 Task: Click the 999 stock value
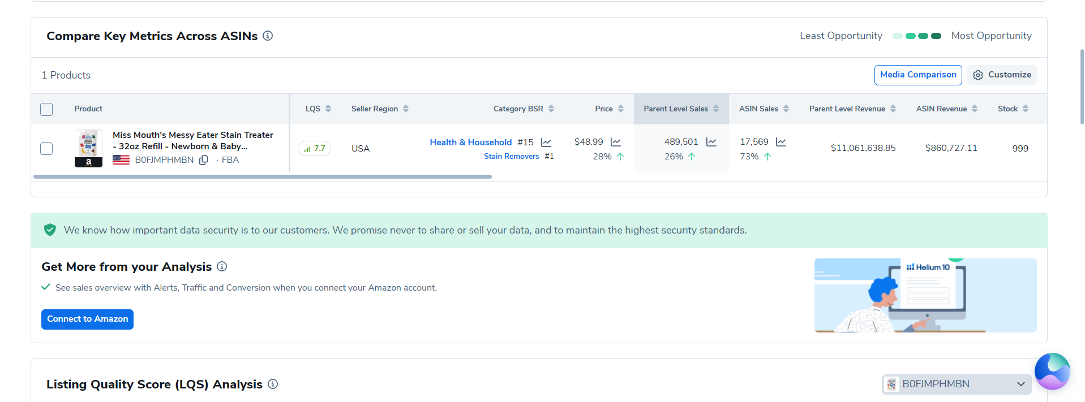pos(1020,149)
